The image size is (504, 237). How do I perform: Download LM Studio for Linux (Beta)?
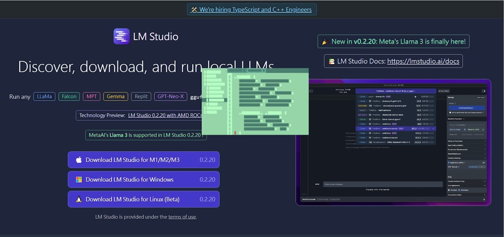(x=144, y=199)
